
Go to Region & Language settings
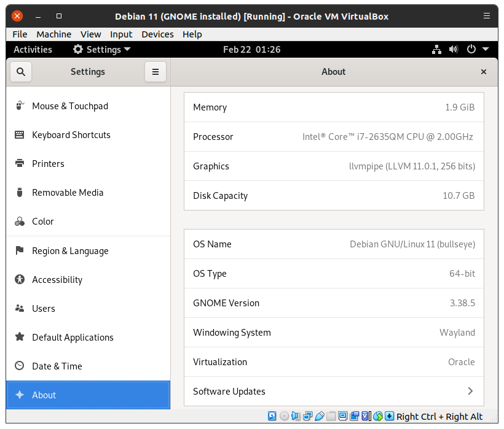pyautogui.click(x=70, y=251)
